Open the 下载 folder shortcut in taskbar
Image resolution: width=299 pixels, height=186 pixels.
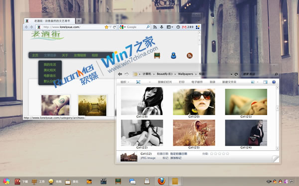21,182
